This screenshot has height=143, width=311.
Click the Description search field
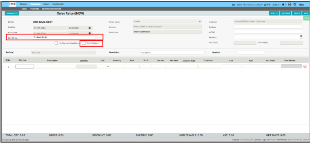(x=172, y=52)
